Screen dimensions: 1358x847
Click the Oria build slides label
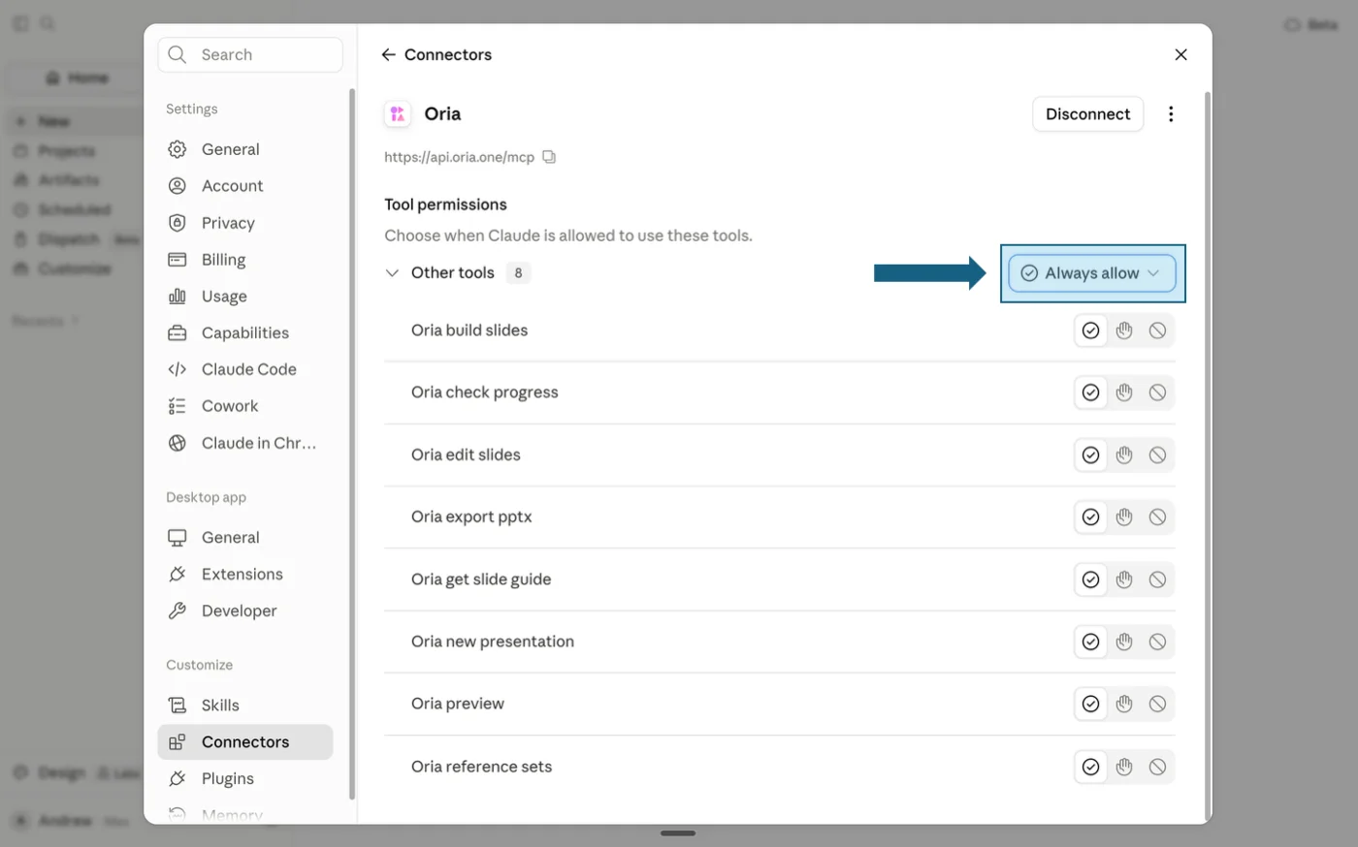[469, 330]
